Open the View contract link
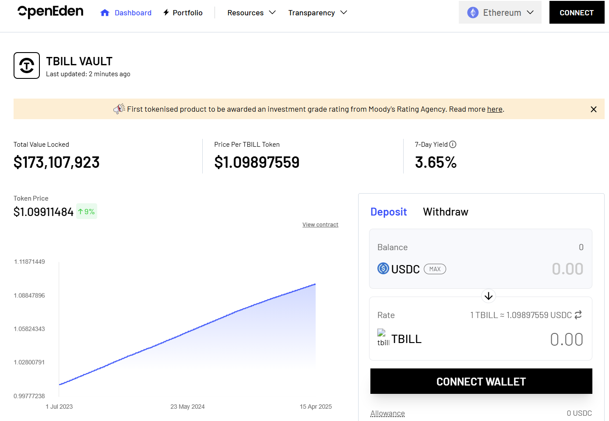Image resolution: width=609 pixels, height=421 pixels. (320, 225)
